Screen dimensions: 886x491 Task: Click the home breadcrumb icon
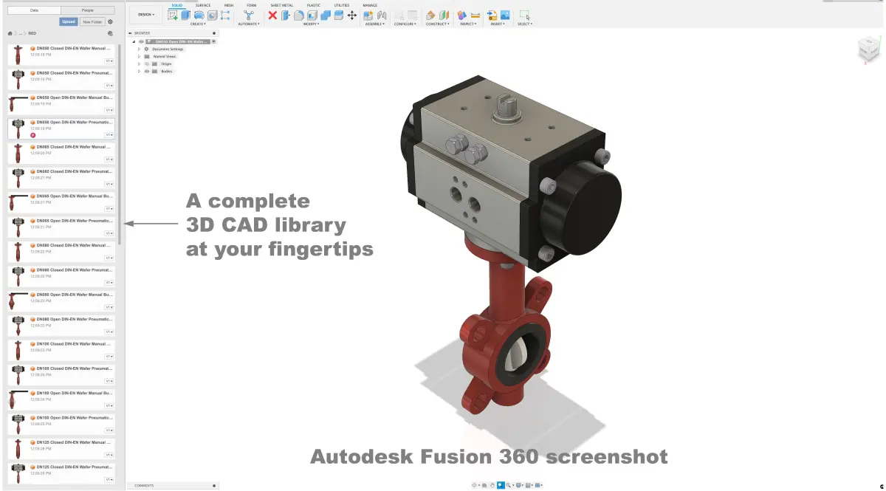[10, 33]
